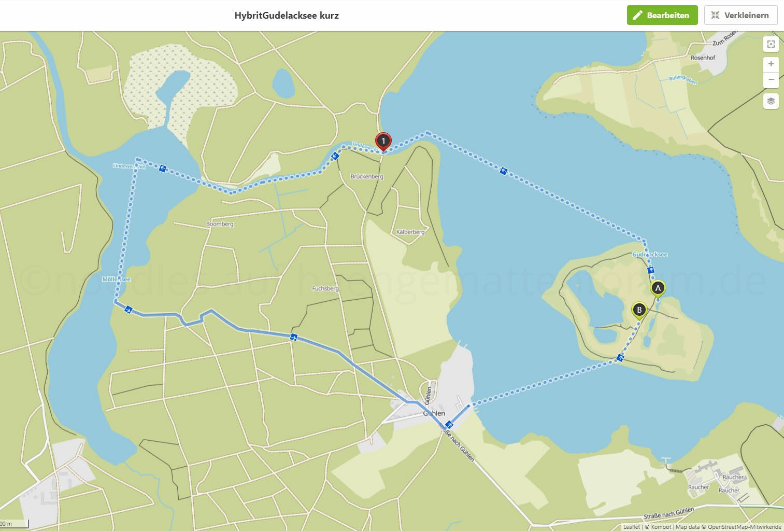Click the arrow on the island's south shore

pos(620,358)
